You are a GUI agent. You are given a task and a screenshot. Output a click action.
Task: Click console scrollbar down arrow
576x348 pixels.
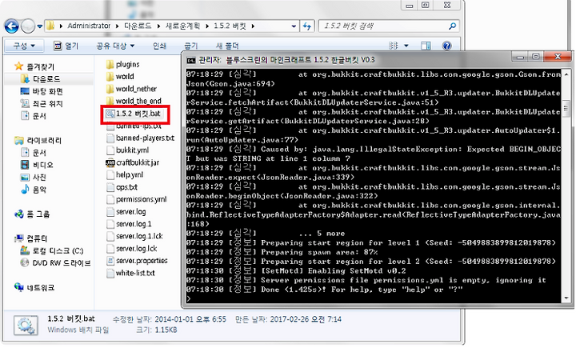coord(566,298)
